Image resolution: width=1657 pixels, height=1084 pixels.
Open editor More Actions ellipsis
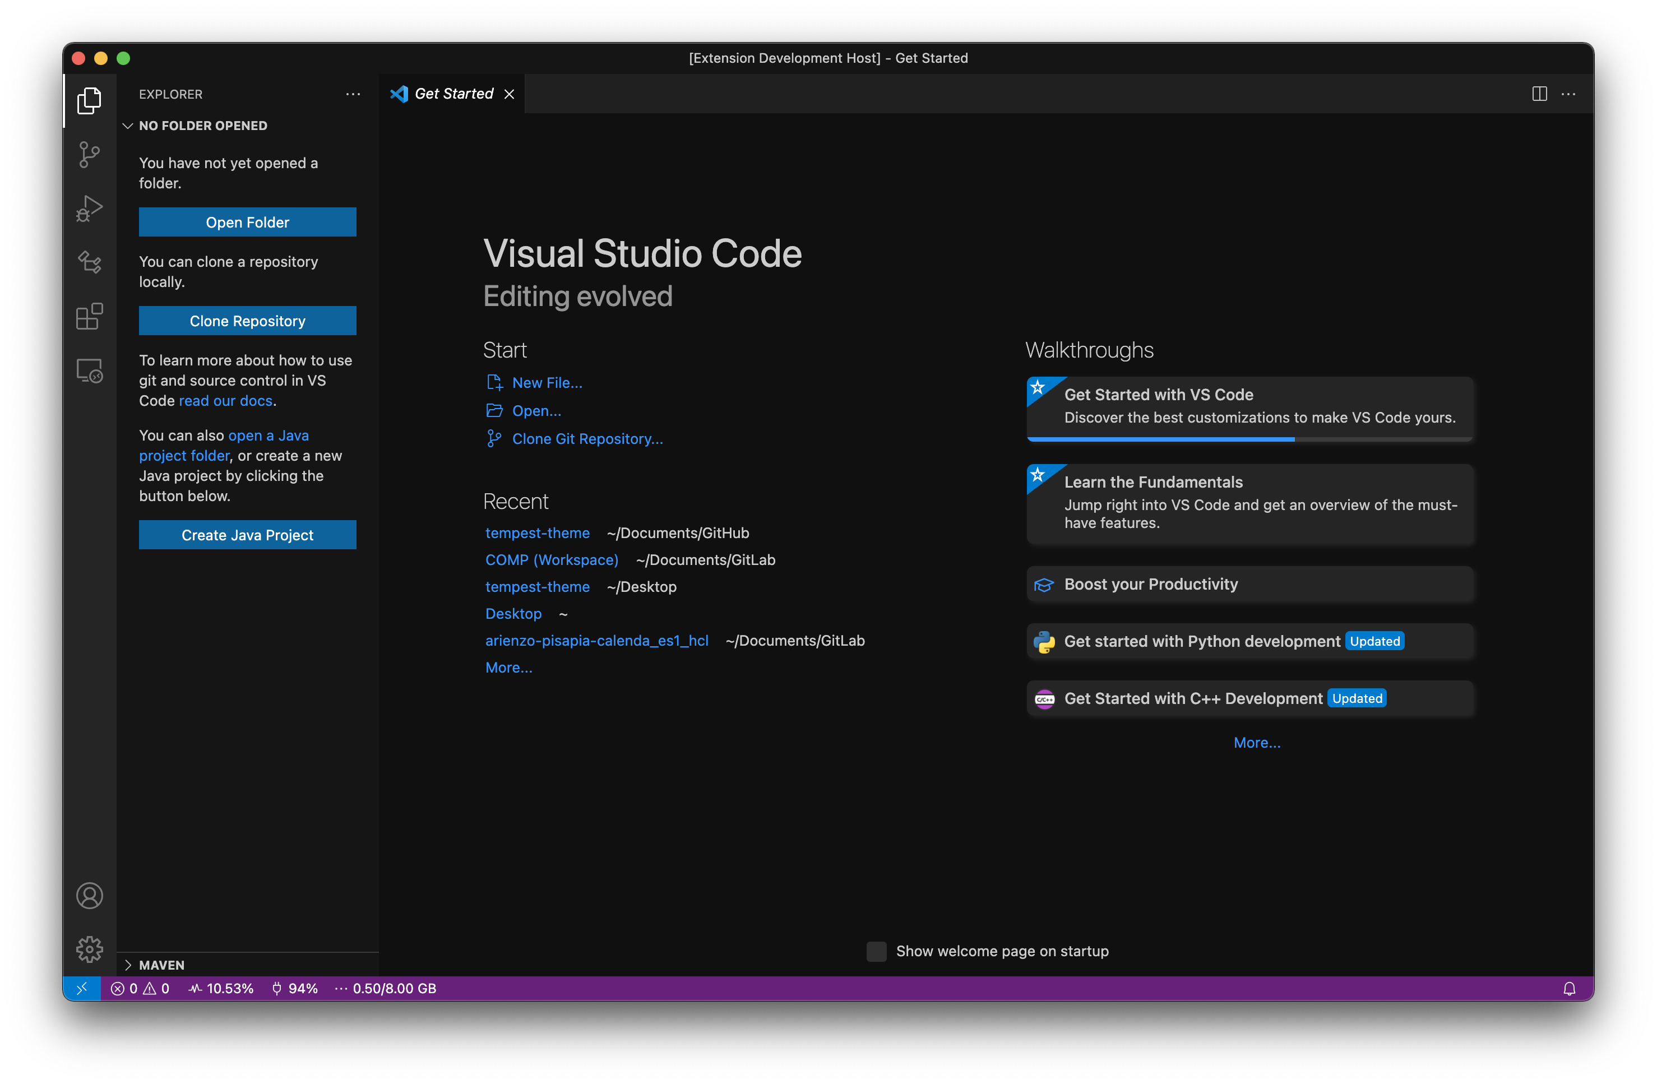[x=1568, y=94]
